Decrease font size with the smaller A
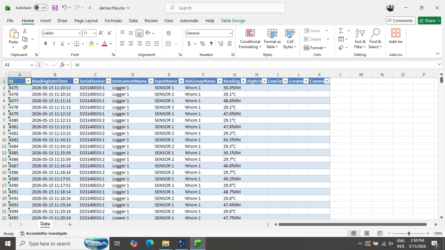Viewport: 445px width, 250px height. [110, 33]
